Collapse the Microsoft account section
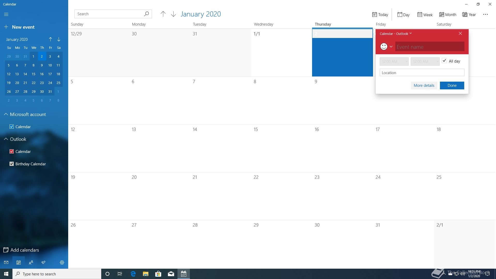Image resolution: width=496 pixels, height=279 pixels. [x=6, y=114]
